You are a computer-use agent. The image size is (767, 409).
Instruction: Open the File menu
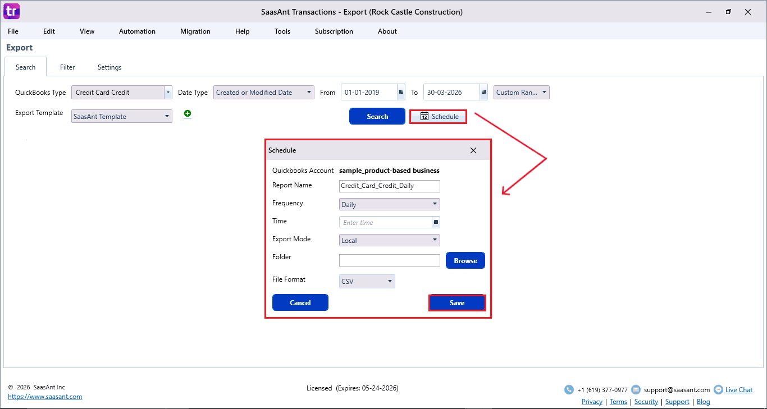click(13, 31)
